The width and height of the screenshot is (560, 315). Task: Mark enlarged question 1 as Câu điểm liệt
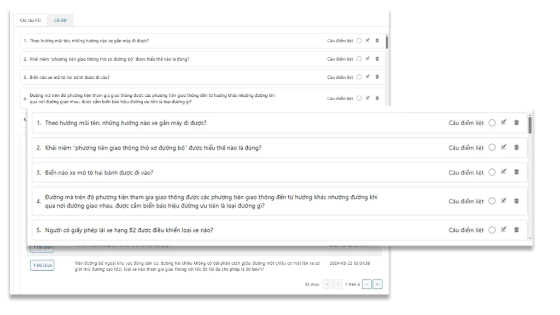(492, 123)
